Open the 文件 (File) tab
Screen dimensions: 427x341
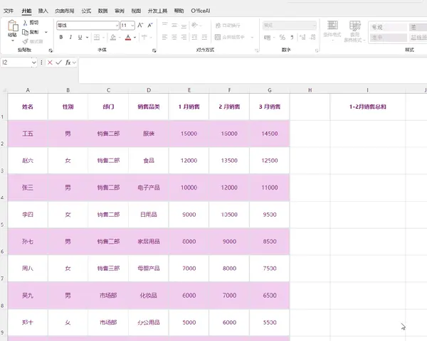[x=9, y=11]
